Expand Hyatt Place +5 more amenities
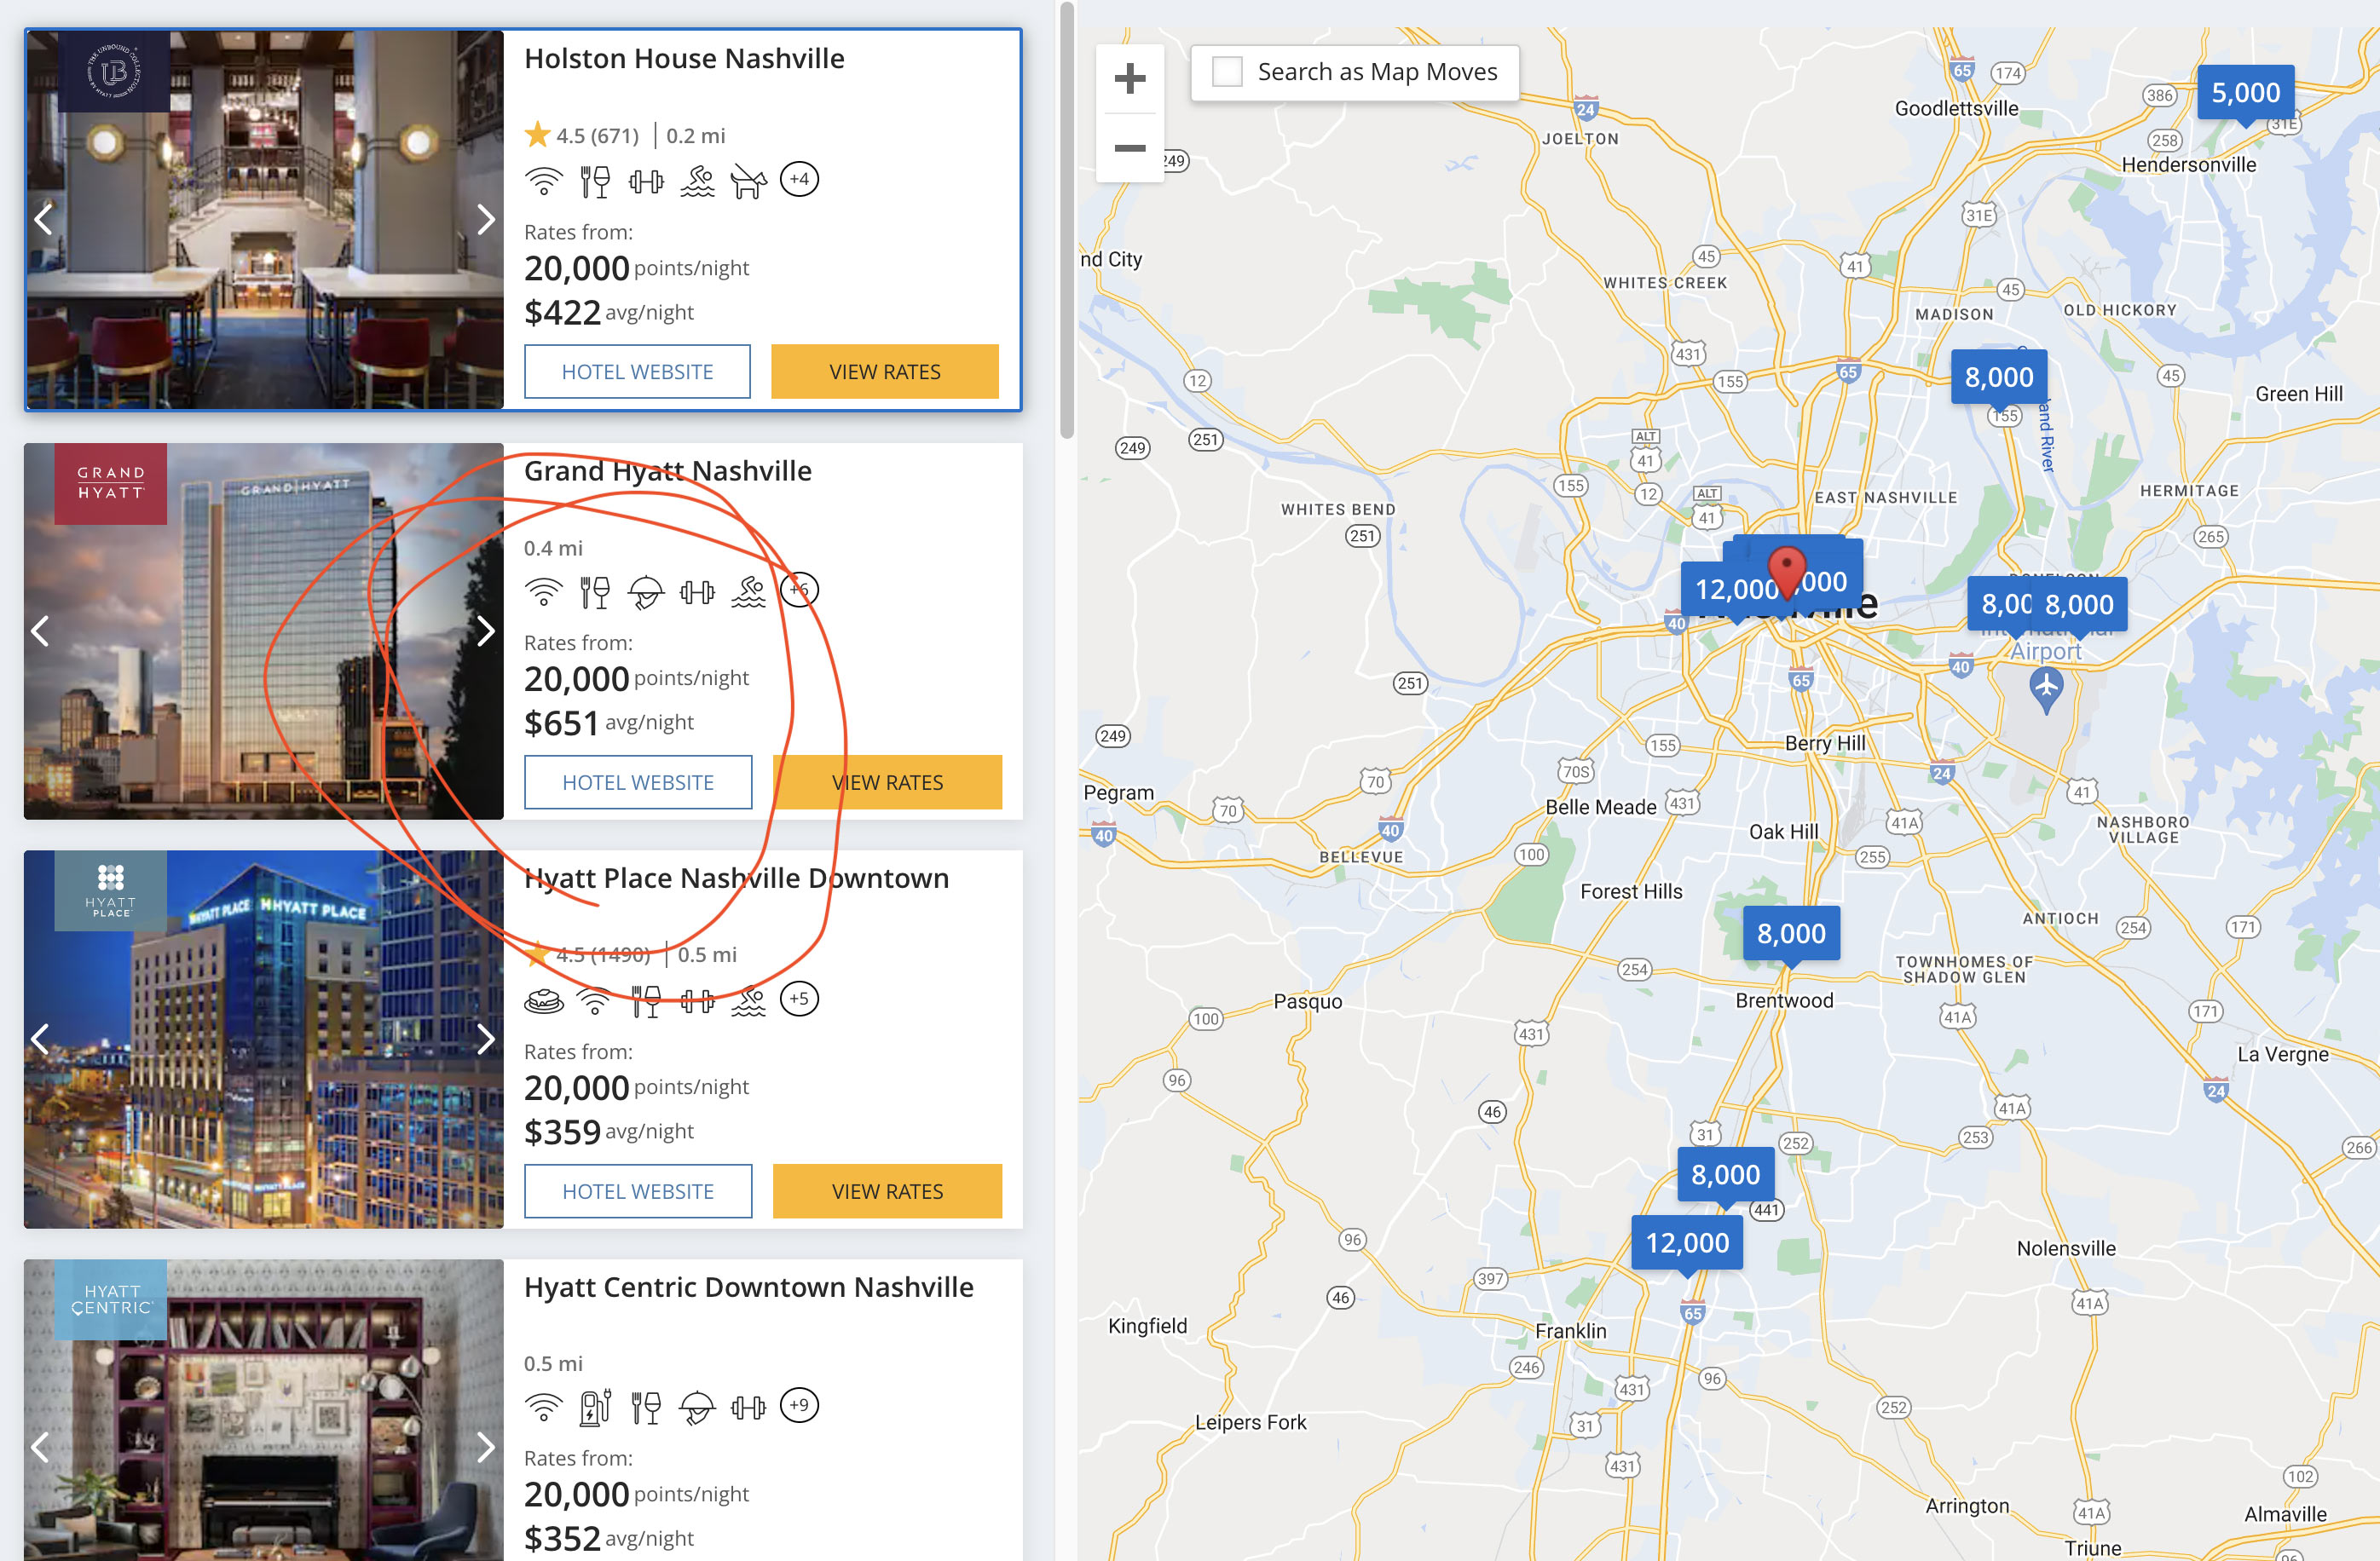Viewport: 2380px width, 1561px height. (x=799, y=999)
